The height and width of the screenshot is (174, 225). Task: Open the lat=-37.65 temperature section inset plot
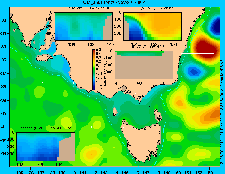[x=84, y=26]
